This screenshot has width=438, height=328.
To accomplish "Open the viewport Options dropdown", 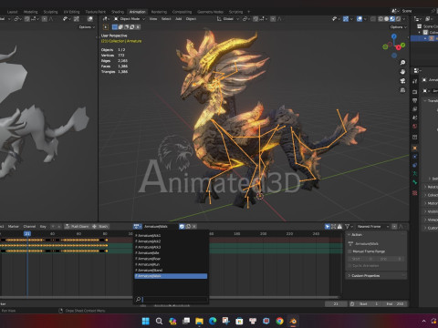I will 399,27.
